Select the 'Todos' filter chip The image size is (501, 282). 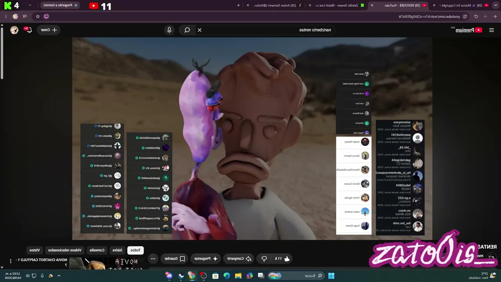point(135,250)
